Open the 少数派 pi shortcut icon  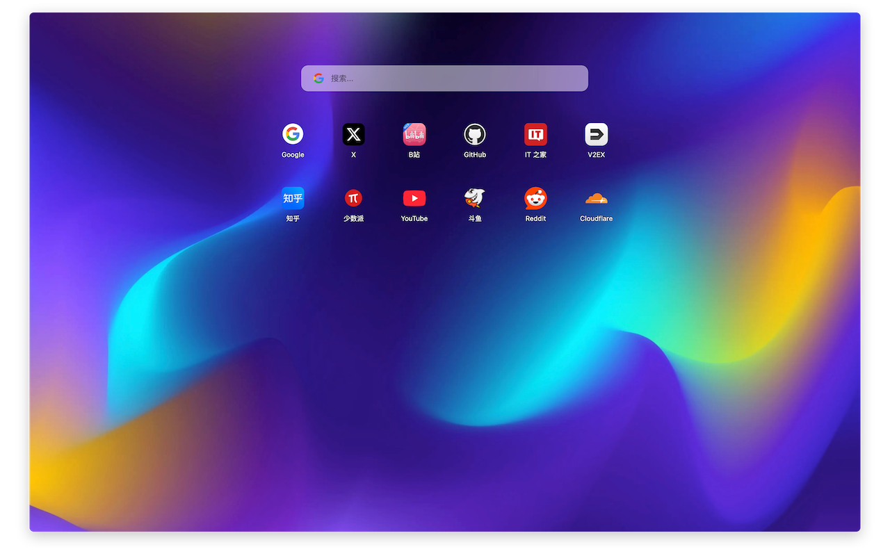(353, 198)
